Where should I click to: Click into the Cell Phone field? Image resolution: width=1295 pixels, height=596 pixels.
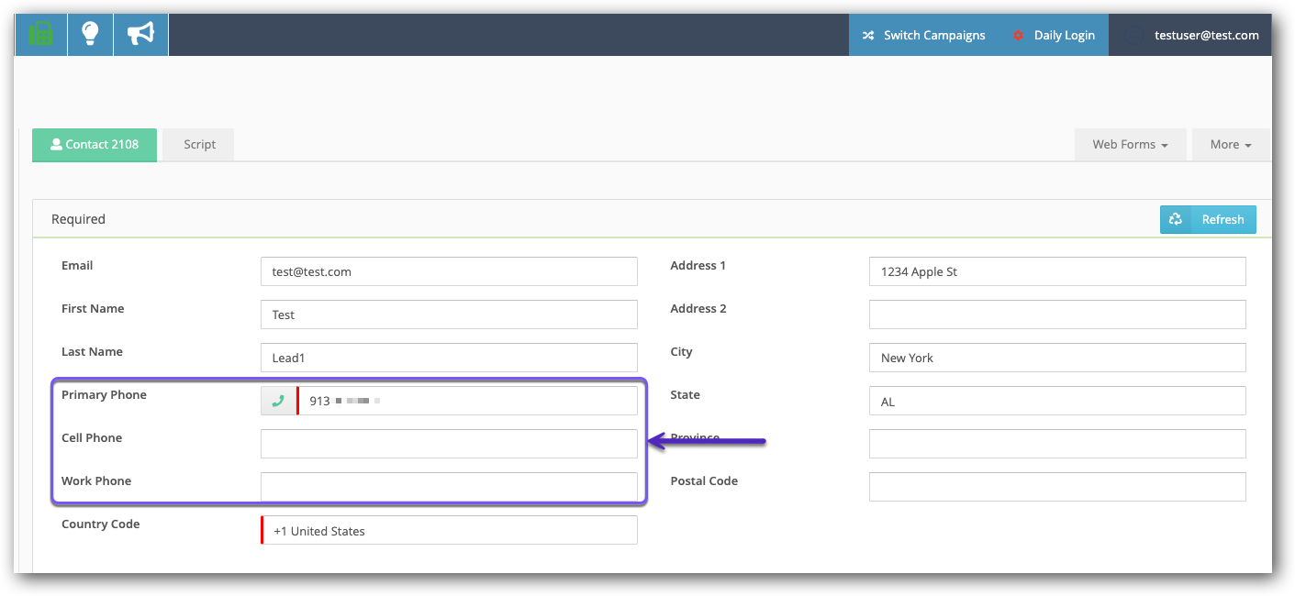pos(449,444)
